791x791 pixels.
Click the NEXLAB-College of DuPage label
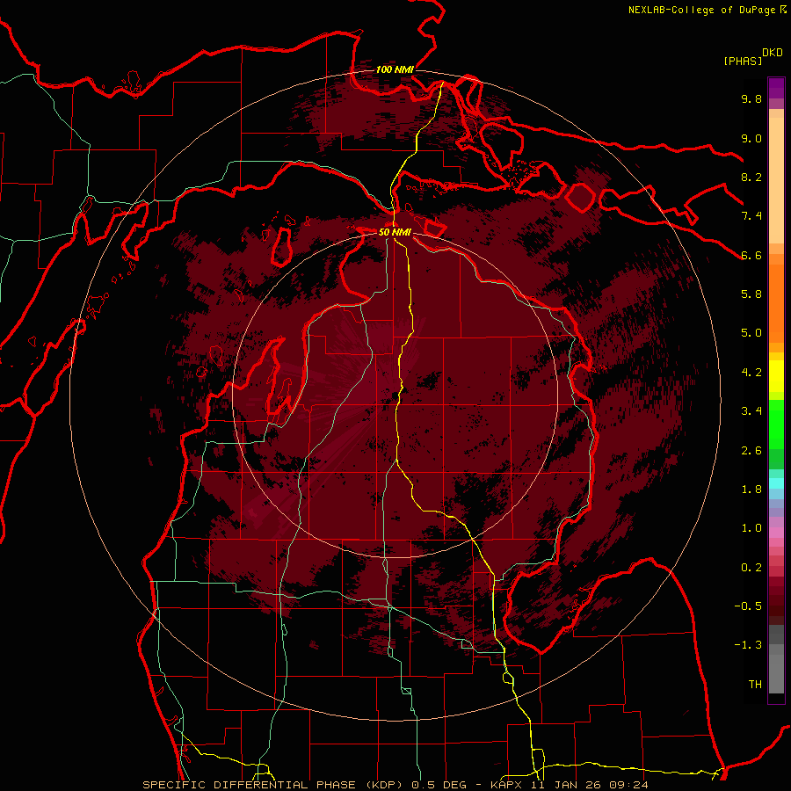(702, 10)
